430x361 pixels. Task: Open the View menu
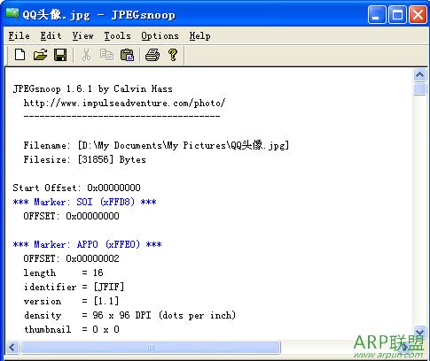point(82,35)
